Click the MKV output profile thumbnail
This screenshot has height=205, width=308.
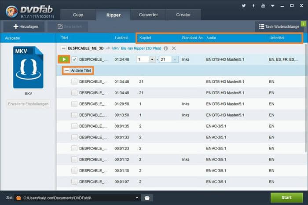point(28,67)
